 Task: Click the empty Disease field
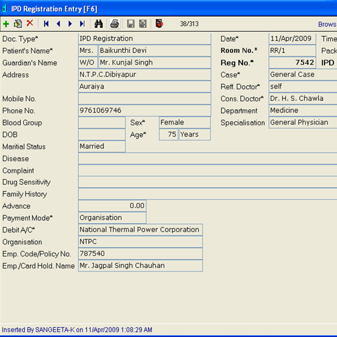point(208,159)
